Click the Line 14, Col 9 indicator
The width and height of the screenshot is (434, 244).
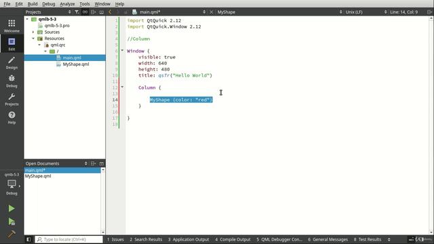click(404, 12)
